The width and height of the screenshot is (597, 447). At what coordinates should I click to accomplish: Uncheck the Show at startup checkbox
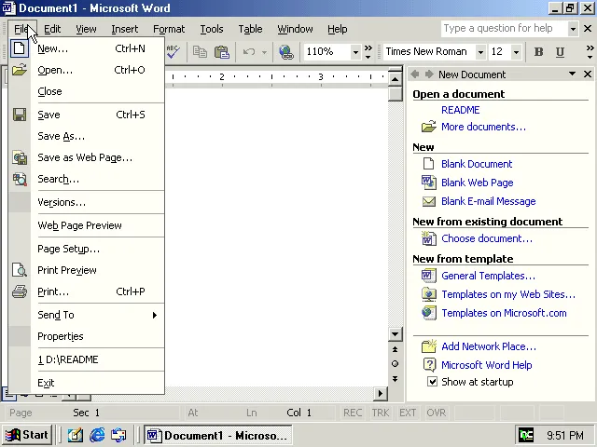coord(432,382)
